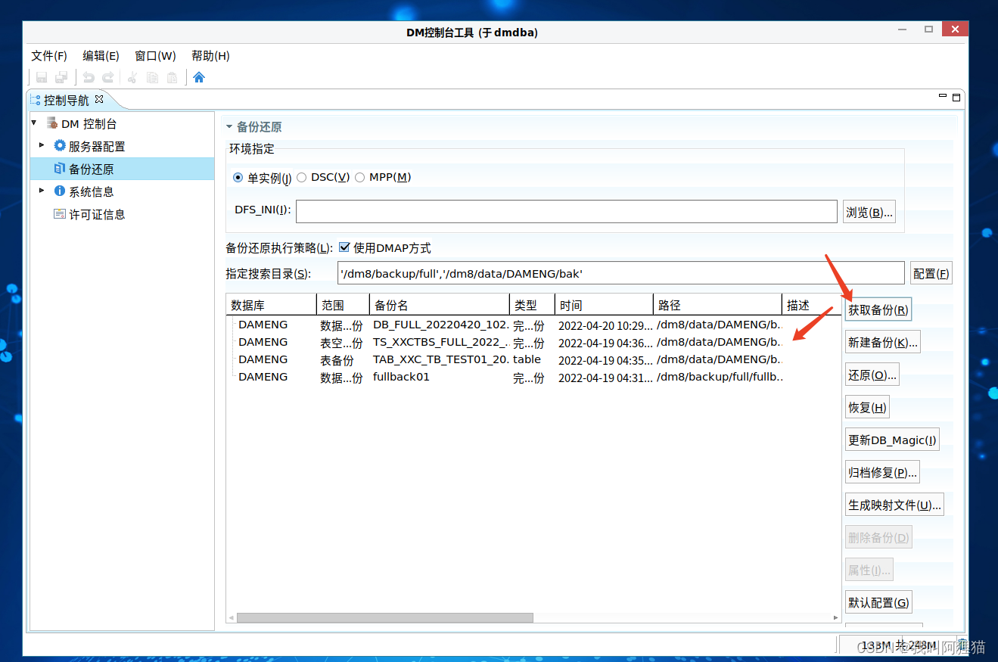Select the MPP radio button
This screenshot has height=662, width=998.
[x=360, y=177]
